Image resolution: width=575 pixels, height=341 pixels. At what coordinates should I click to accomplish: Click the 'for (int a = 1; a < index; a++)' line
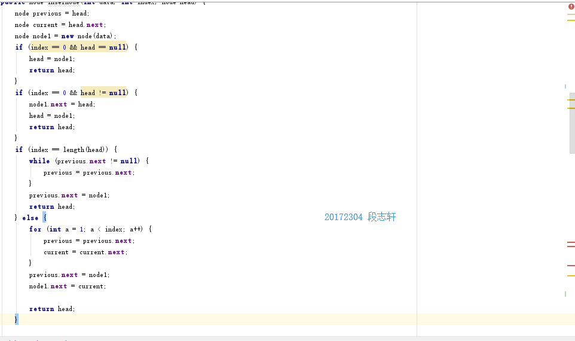click(x=90, y=229)
